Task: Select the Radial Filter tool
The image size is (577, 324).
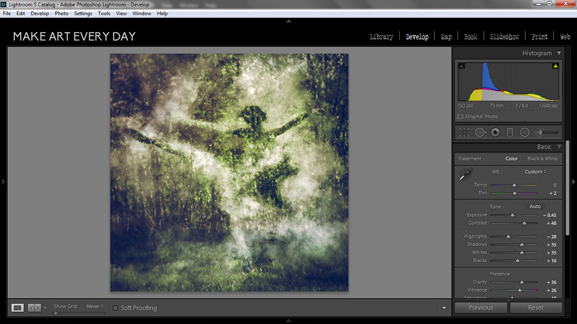Action: (525, 132)
